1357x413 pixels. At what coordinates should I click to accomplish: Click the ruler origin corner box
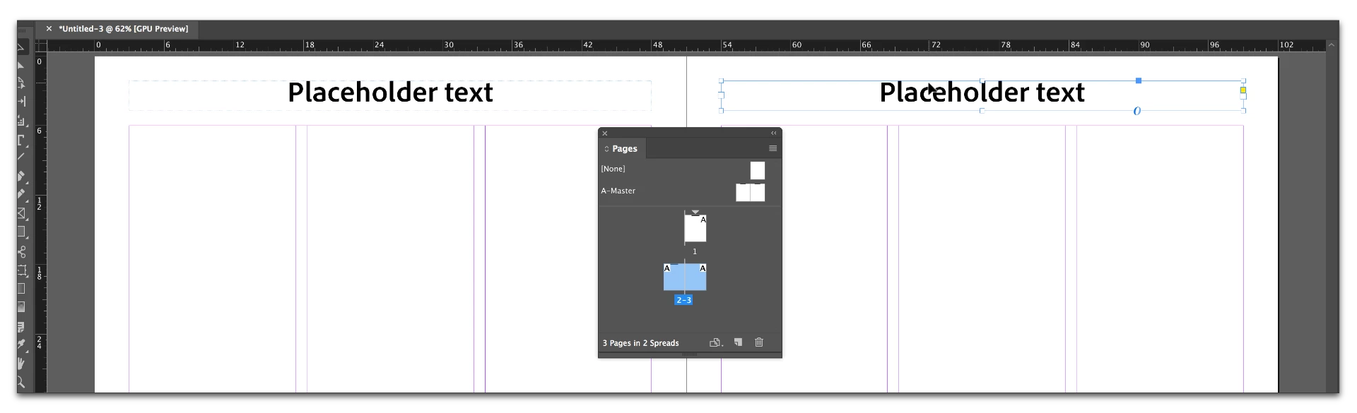(40, 45)
